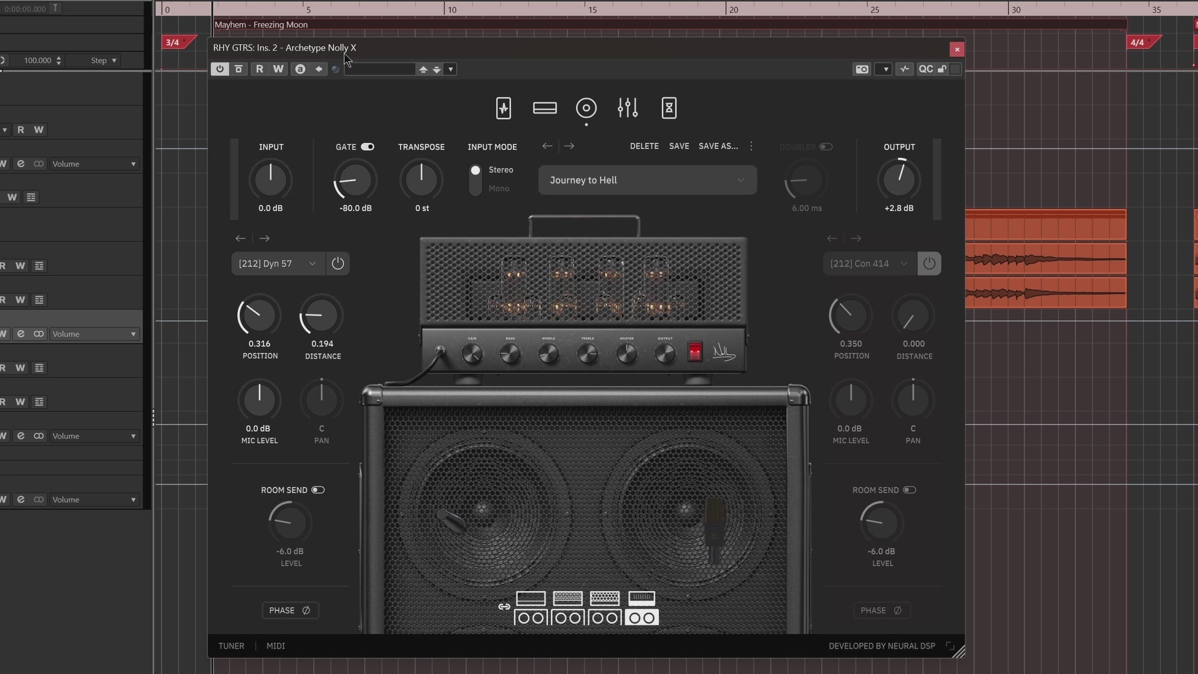Toggle Dyn 57 microphone power button
This screenshot has height=674, width=1198.
coord(338,263)
